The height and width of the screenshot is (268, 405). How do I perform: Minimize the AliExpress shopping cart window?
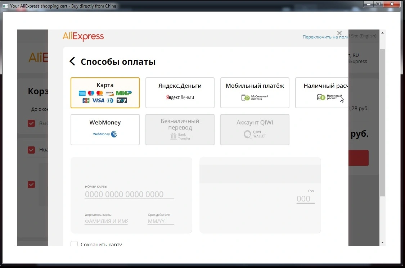369,4
